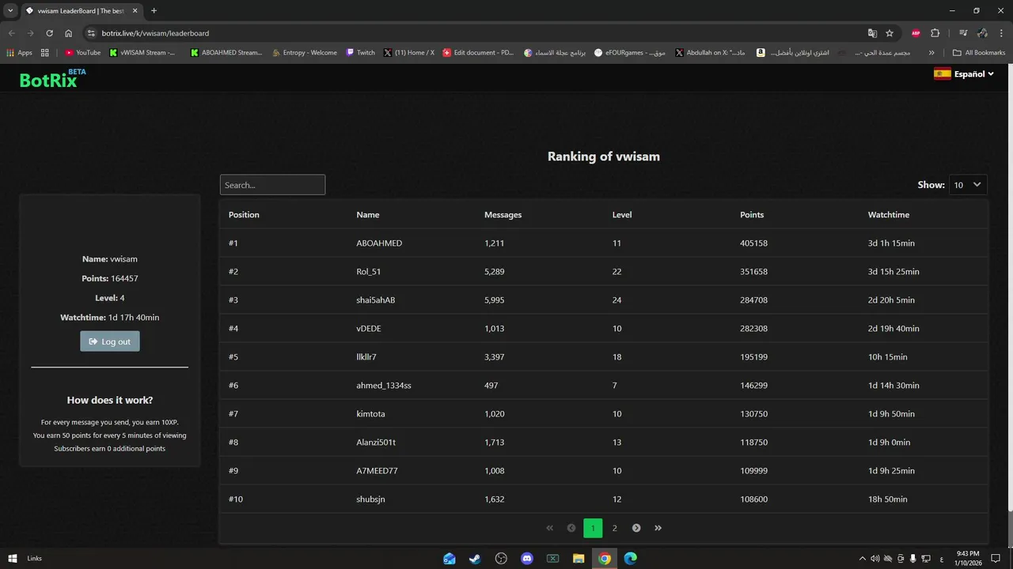The width and height of the screenshot is (1013, 569).
Task: Bookmark this page with star icon
Action: coord(890,33)
